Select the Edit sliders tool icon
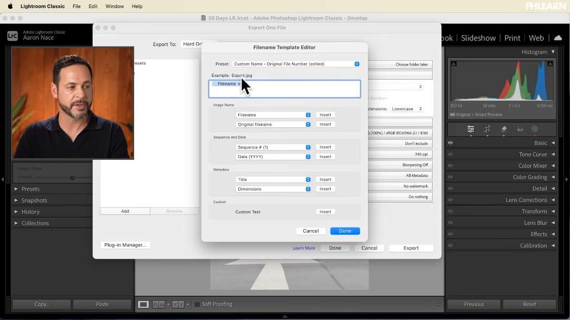 471,129
